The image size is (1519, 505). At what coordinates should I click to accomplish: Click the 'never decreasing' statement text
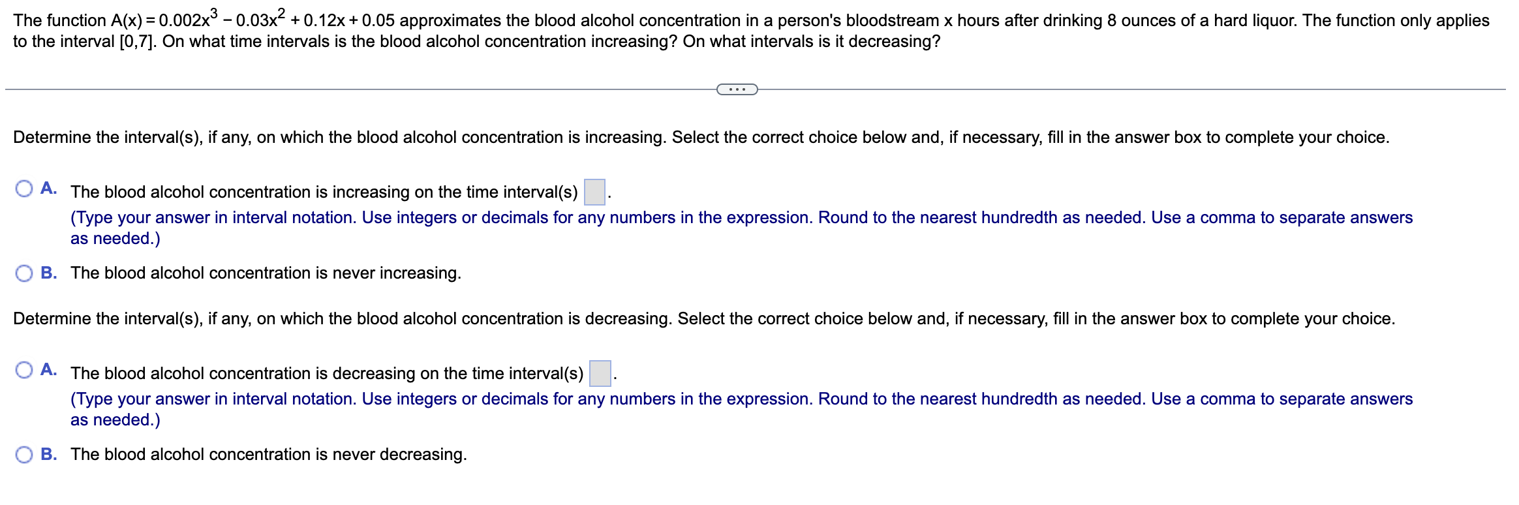[268, 455]
